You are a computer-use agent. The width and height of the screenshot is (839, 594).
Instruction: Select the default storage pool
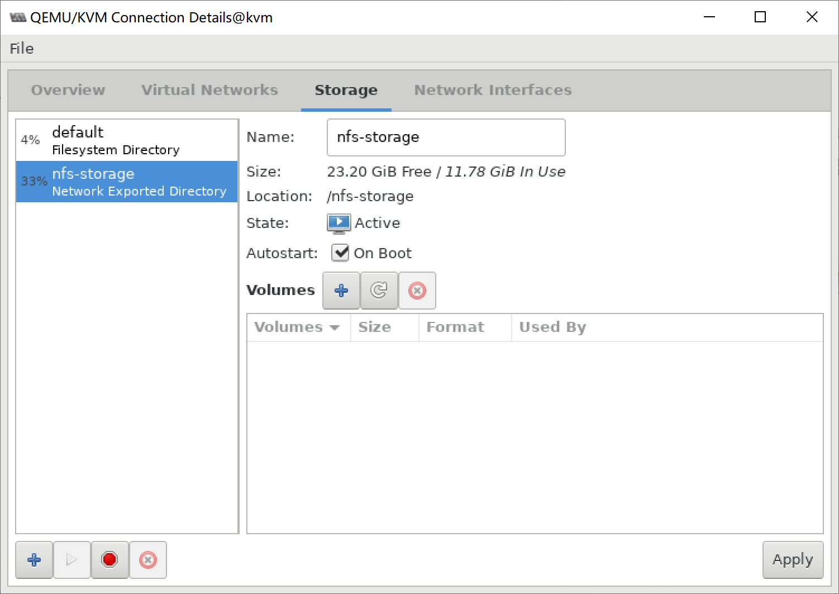(127, 140)
